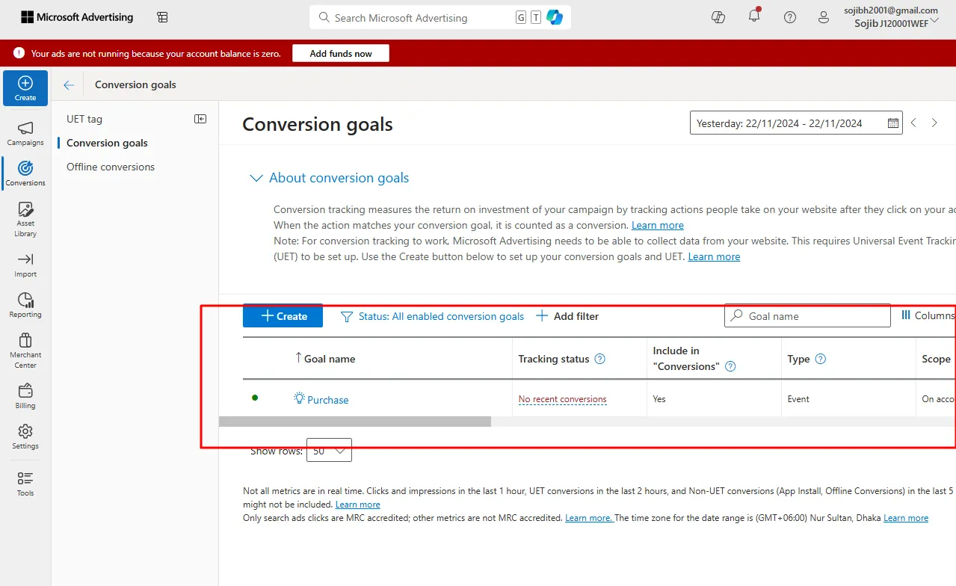Open the Copilot icon in the header
Image resolution: width=956 pixels, height=586 pixels.
[x=719, y=17]
